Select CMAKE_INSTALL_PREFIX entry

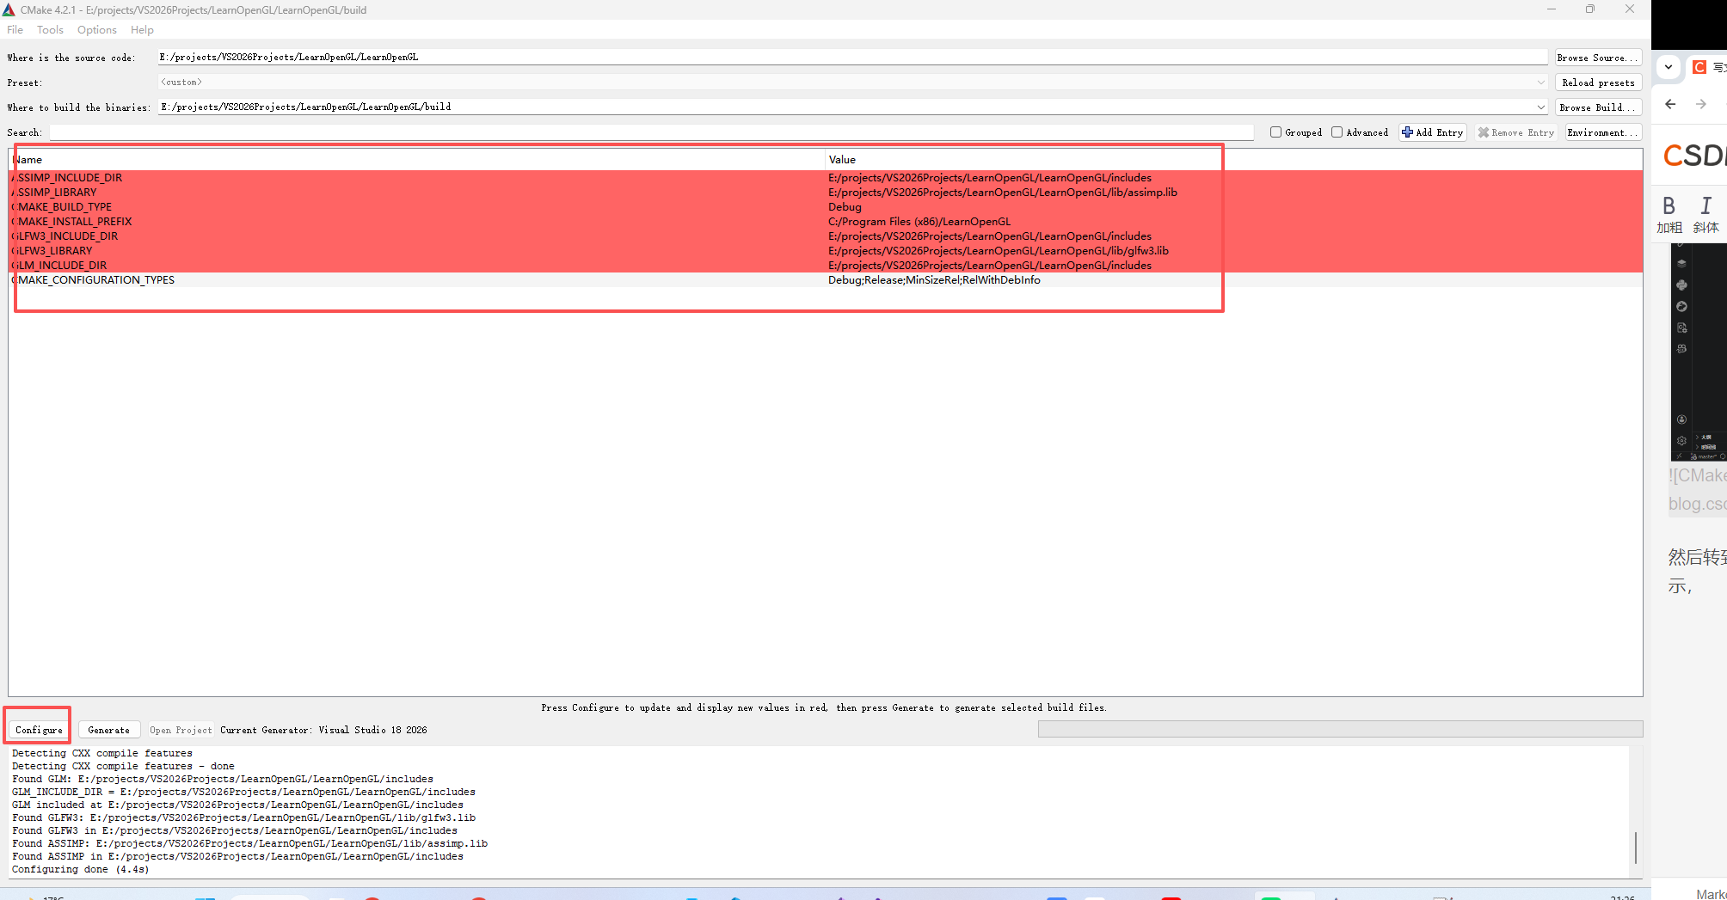pos(72,222)
